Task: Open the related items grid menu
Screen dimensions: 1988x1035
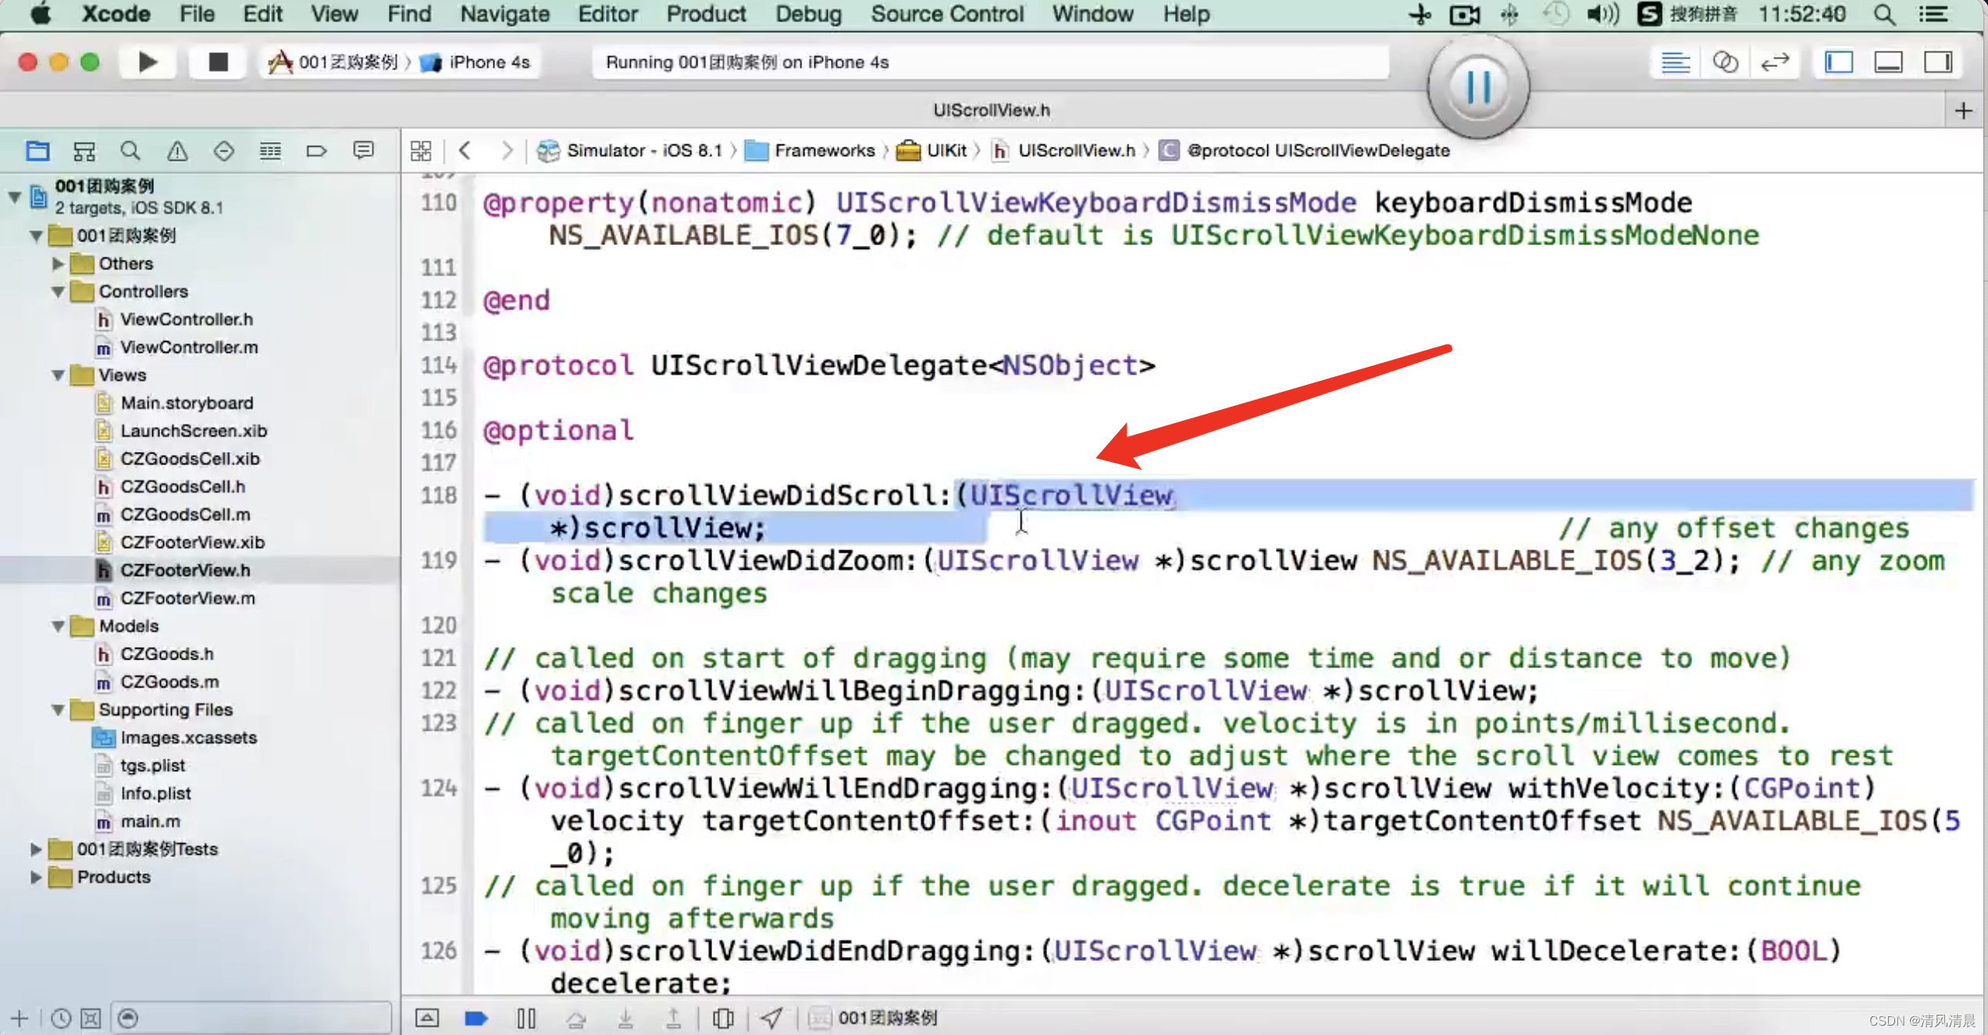Action: [421, 150]
